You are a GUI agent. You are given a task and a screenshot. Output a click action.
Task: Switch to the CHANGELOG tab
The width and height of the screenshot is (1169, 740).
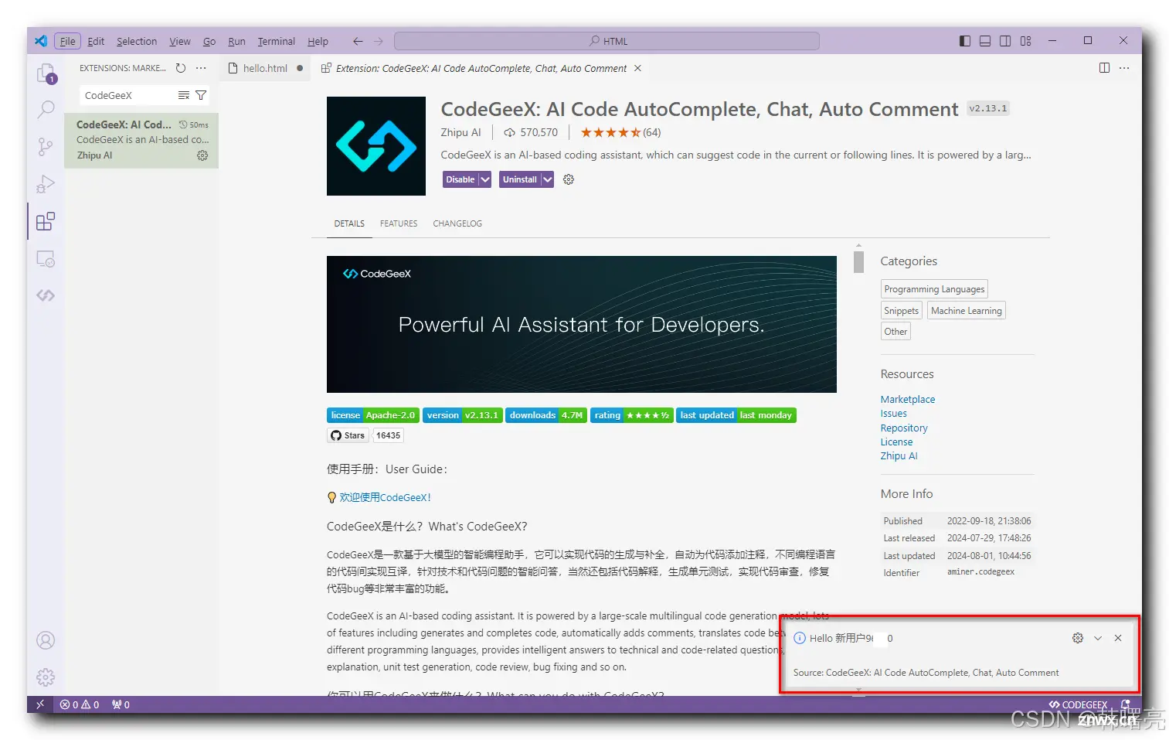pyautogui.click(x=457, y=223)
